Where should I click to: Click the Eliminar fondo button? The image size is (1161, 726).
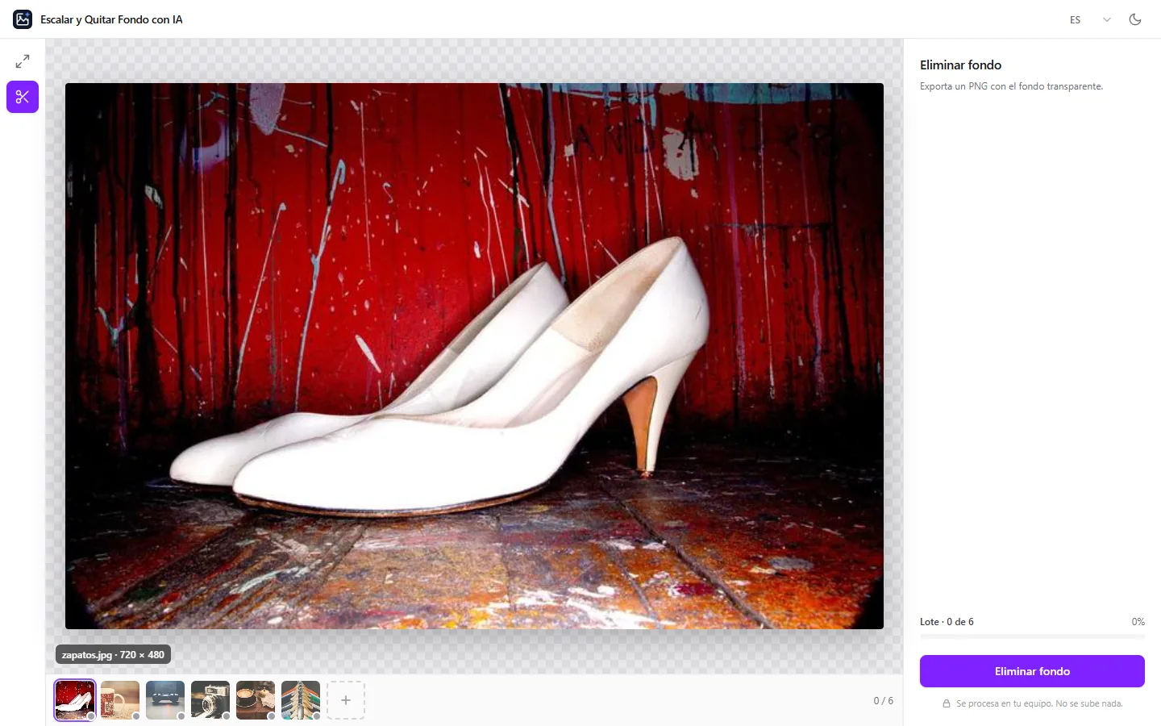[1032, 671]
